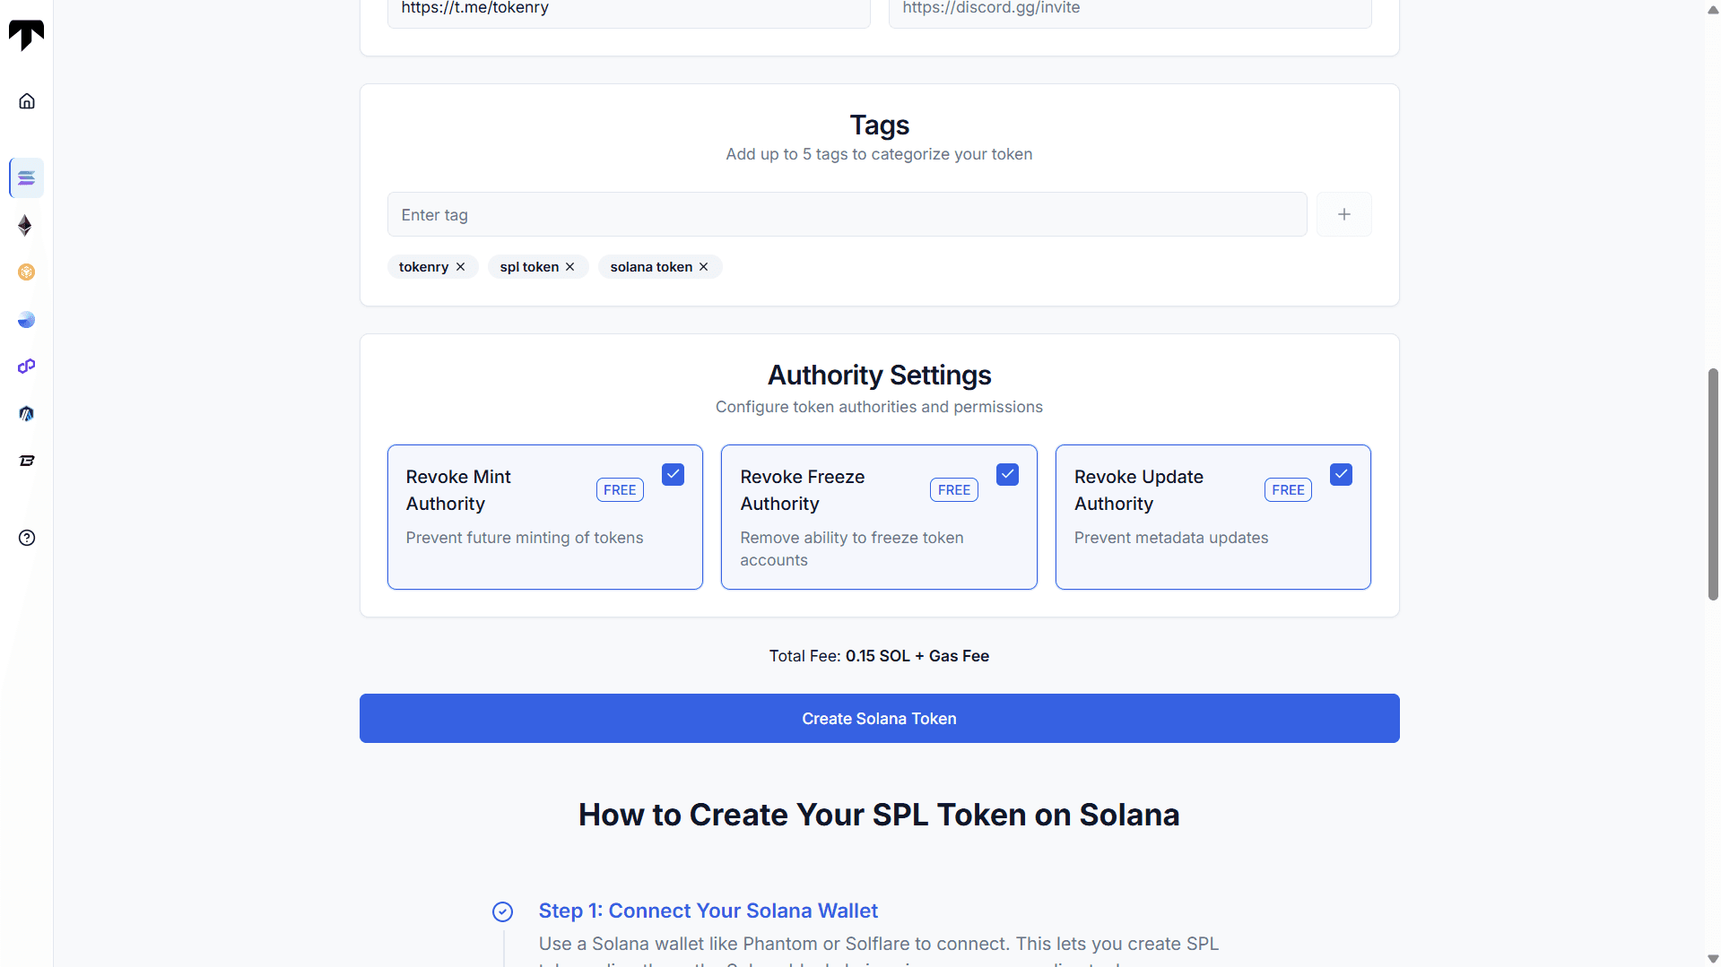
Task: Select the Polygon chain icon
Action: (x=26, y=367)
